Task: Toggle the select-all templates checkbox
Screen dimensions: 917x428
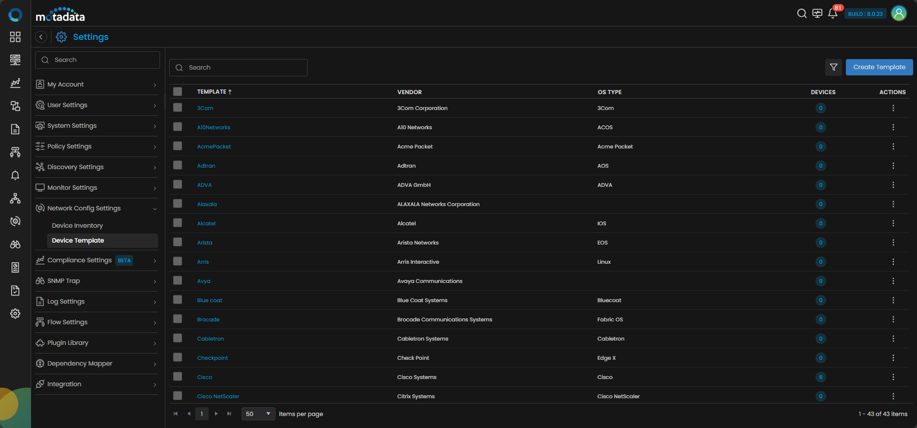Action: pos(178,91)
